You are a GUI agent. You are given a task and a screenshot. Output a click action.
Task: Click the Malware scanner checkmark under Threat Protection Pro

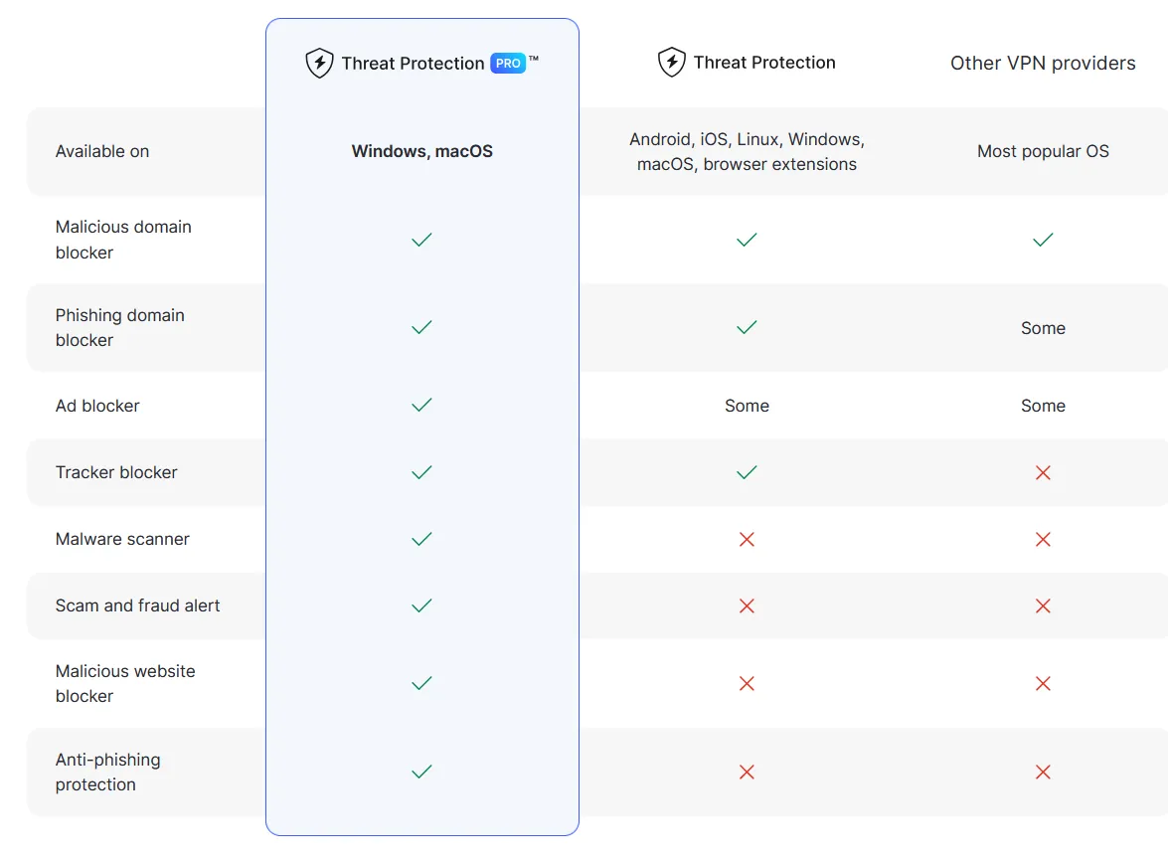(421, 539)
